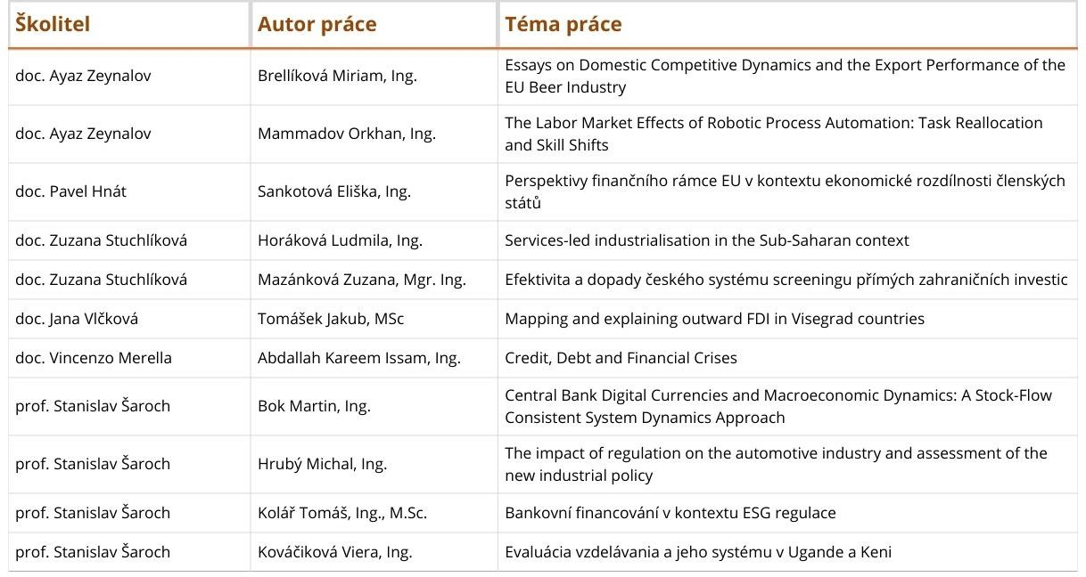Select topic Credit, Debt and Financial Crises
Image resolution: width=1086 pixels, height=577 pixels.
[621, 358]
